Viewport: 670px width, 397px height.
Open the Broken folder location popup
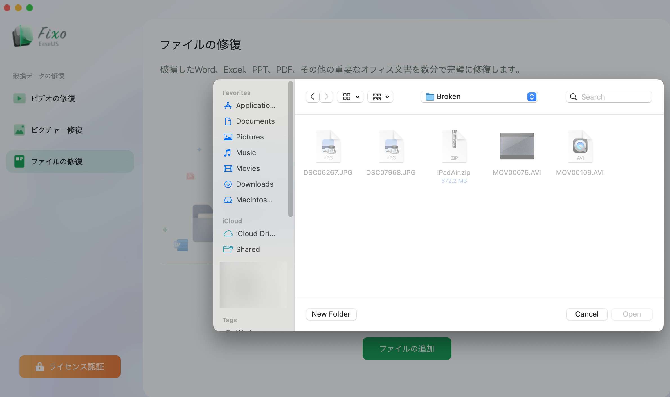point(479,97)
